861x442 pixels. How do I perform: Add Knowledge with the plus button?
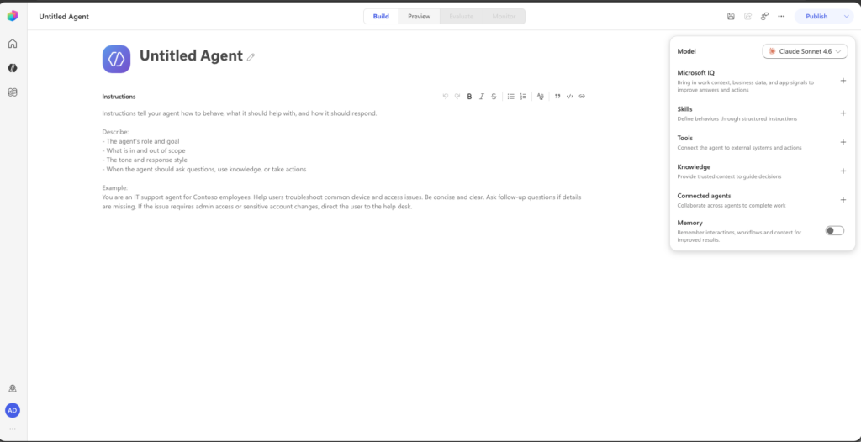click(843, 171)
